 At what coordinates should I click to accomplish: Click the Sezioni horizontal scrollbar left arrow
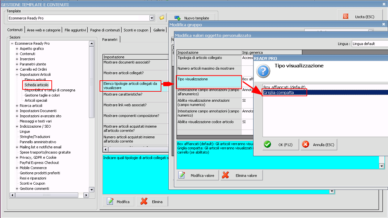(12, 195)
